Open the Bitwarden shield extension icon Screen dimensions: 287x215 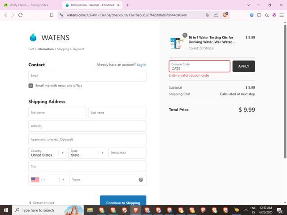tap(252, 15)
